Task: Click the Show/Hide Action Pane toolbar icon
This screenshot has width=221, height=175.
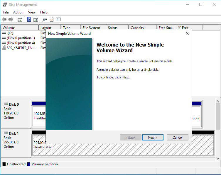Action: (36, 20)
